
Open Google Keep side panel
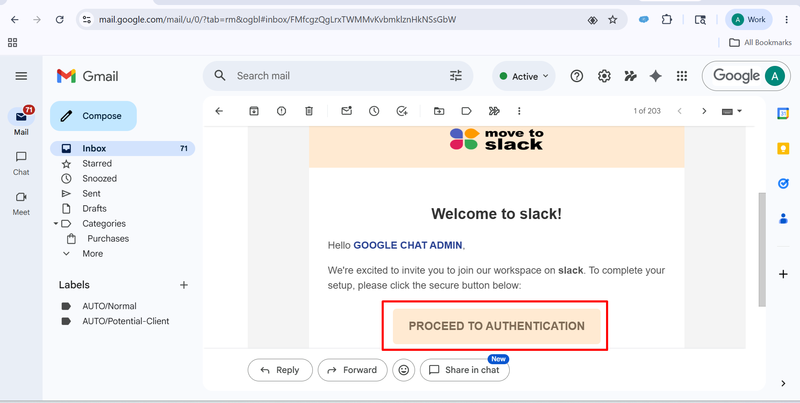783,149
